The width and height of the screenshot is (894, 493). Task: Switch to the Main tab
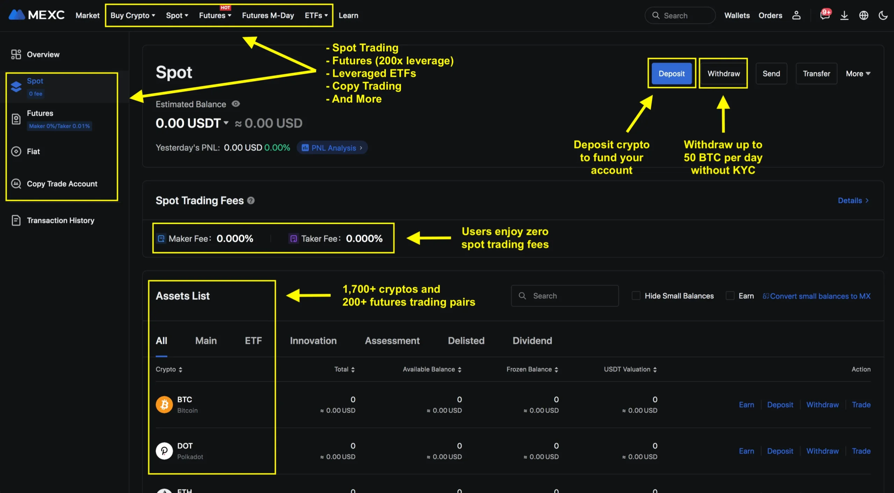point(206,341)
